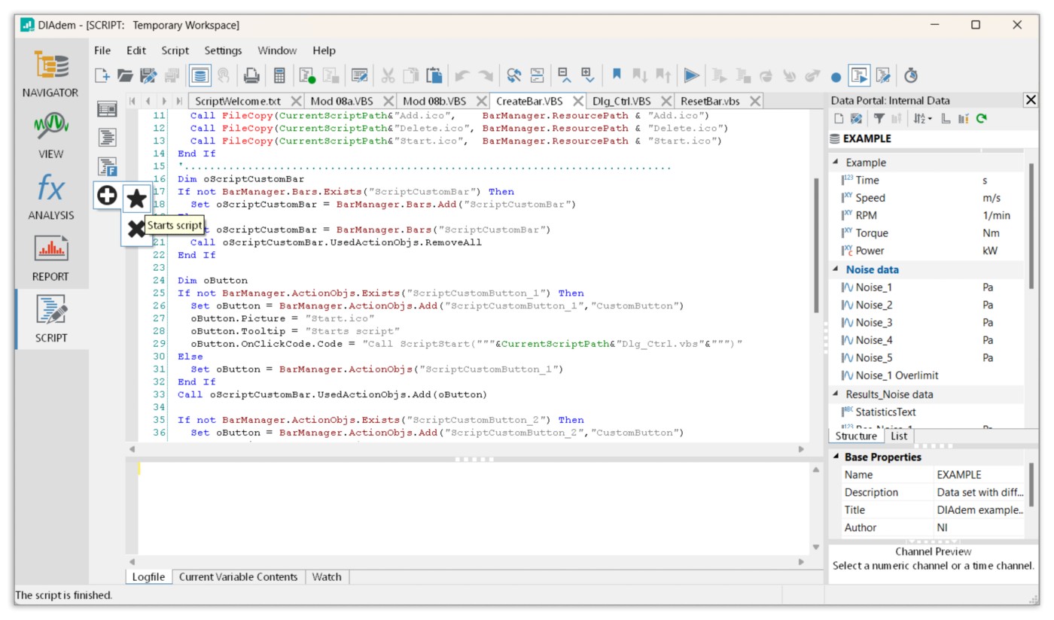This screenshot has height=620, width=1054.
Task: Collapse the Noise data channel group
Action: [x=835, y=269]
